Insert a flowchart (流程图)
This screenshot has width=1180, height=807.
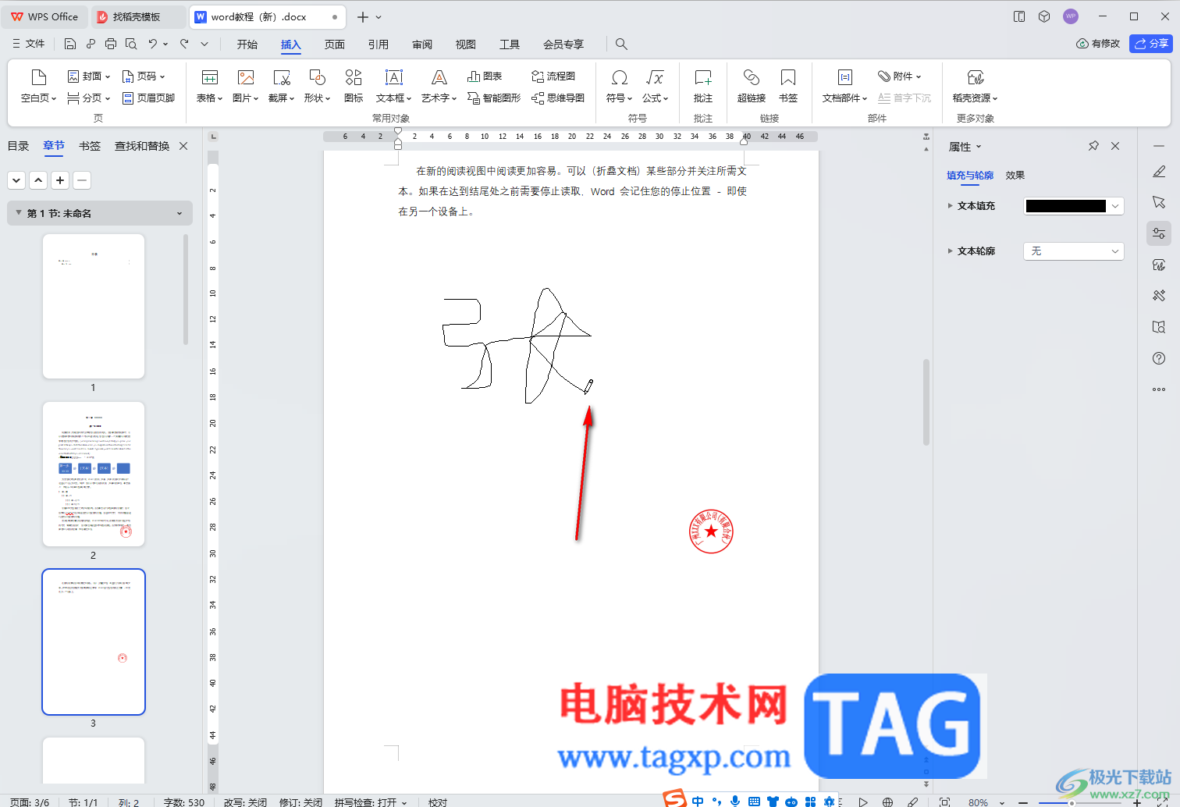553,76
